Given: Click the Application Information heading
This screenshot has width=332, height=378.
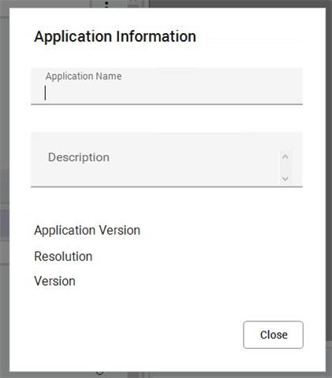Looking at the screenshot, I should coord(115,36).
